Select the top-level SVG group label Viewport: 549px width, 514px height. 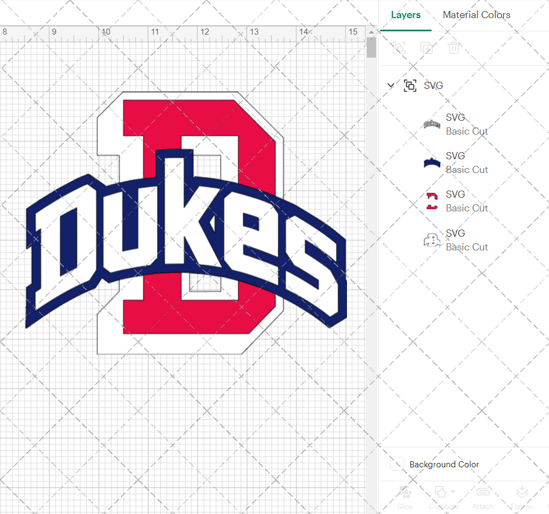point(433,86)
